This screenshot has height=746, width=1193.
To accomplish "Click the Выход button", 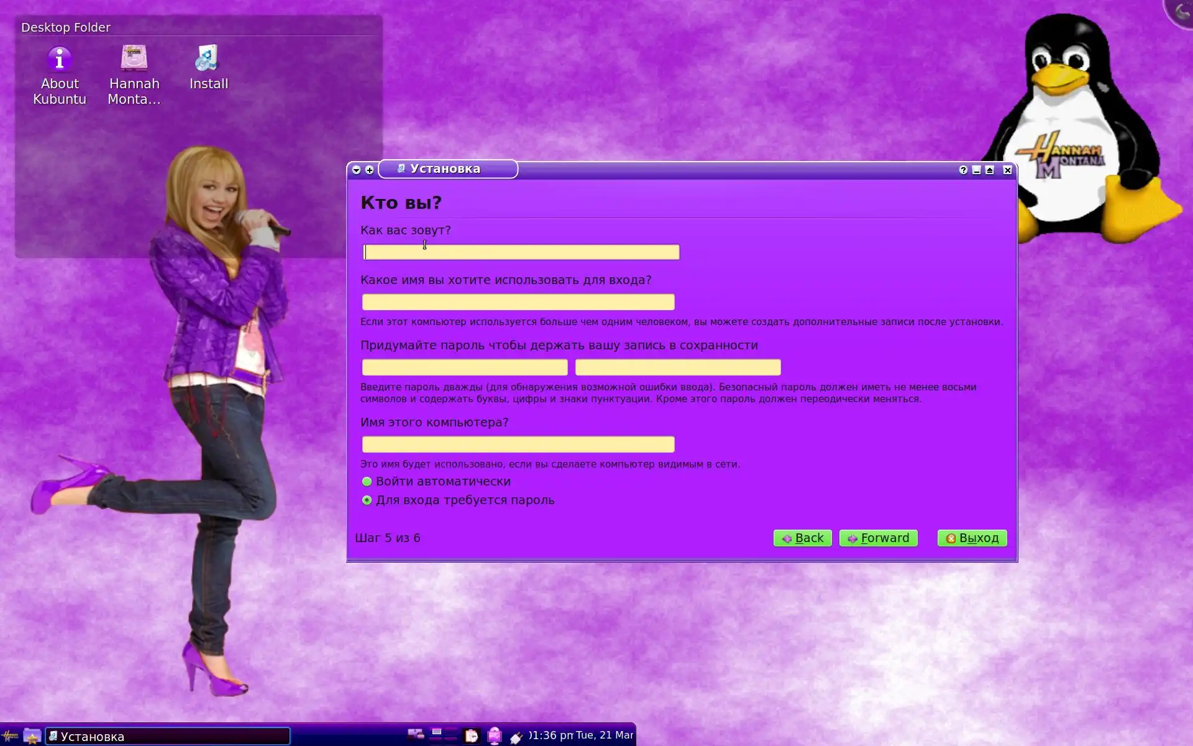I will point(972,538).
